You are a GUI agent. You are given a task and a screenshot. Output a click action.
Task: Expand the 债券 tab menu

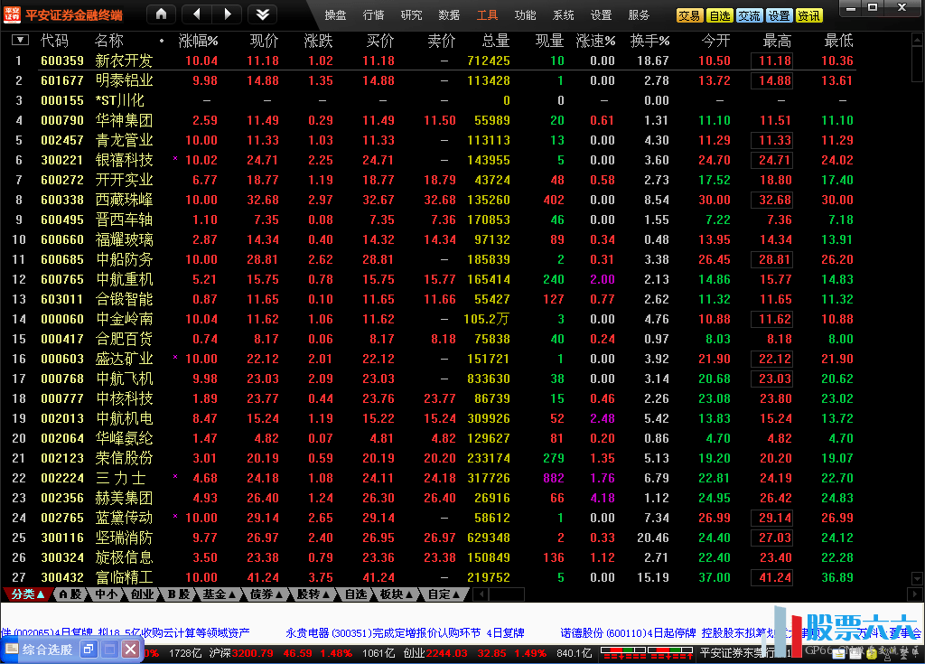click(x=266, y=594)
